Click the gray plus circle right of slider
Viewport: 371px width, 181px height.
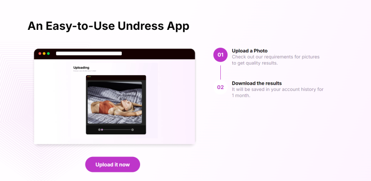132,129
